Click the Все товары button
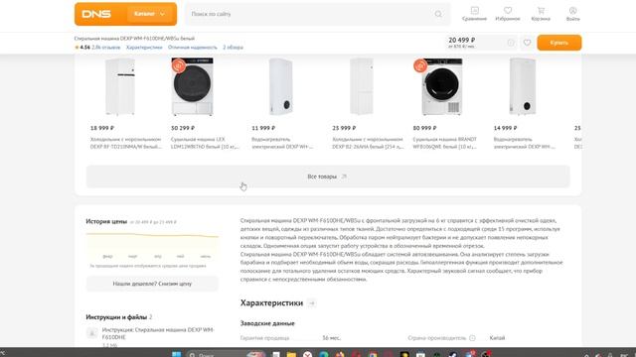 tap(328, 177)
